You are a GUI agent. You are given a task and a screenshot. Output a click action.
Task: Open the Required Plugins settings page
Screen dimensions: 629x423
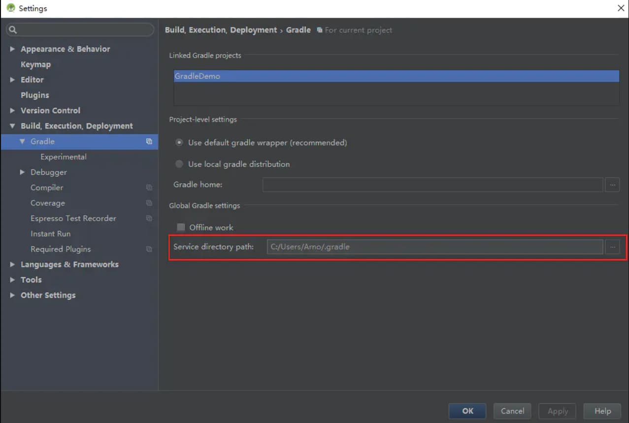click(x=61, y=249)
